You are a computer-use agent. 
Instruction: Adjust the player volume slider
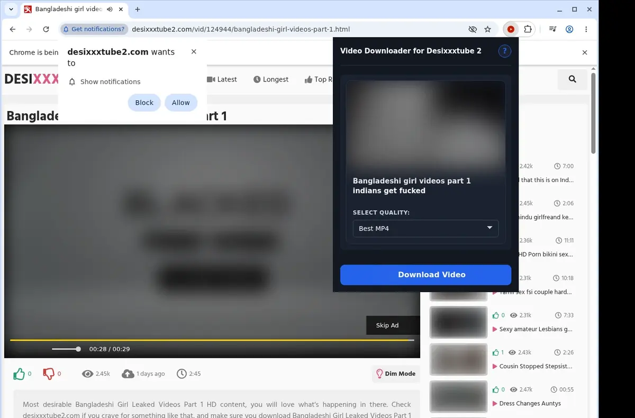(x=66, y=349)
